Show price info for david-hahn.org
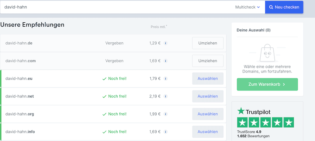 [x=165, y=114]
